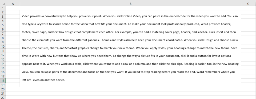The width and height of the screenshot is (256, 99).
Task: Select row 17 header
Action: point(3,76)
